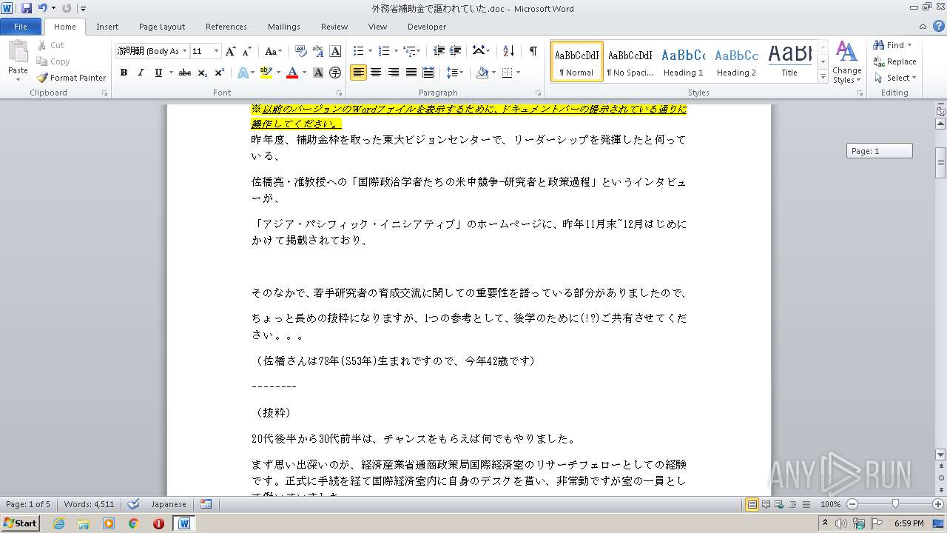Toggle Show/Hide paragraph marks
The height and width of the screenshot is (533, 947).
(533, 51)
